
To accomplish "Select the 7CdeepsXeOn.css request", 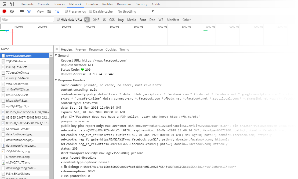I will [24, 73].
